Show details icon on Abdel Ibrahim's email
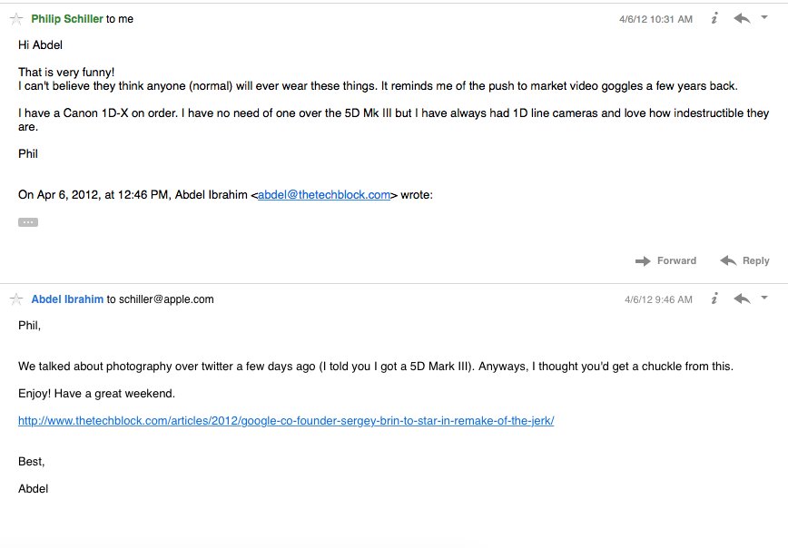Screen dimensions: 788x548 tap(714, 298)
